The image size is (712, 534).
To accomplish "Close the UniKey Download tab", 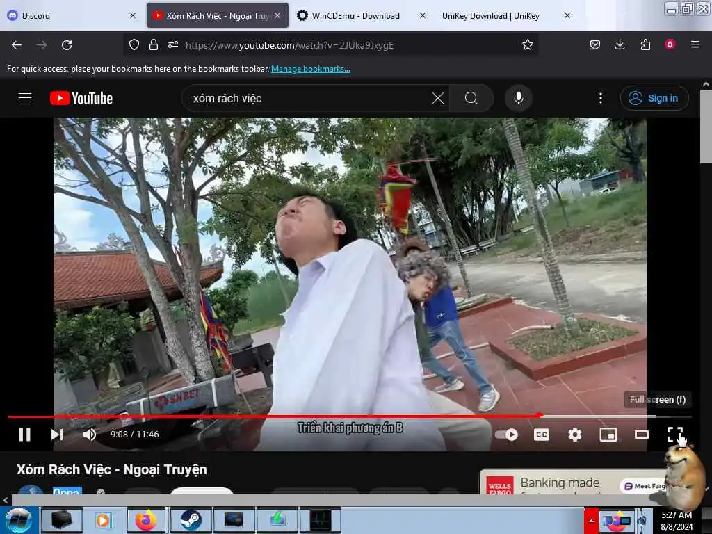I will [x=567, y=15].
